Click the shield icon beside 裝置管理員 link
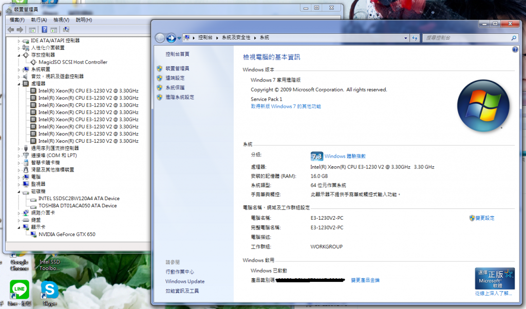Image resolution: width=526 pixels, height=309 pixels. coord(159,68)
